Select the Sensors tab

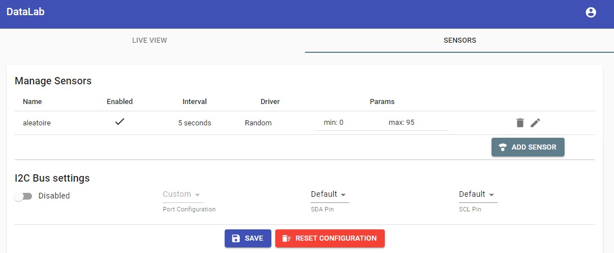pyautogui.click(x=460, y=40)
